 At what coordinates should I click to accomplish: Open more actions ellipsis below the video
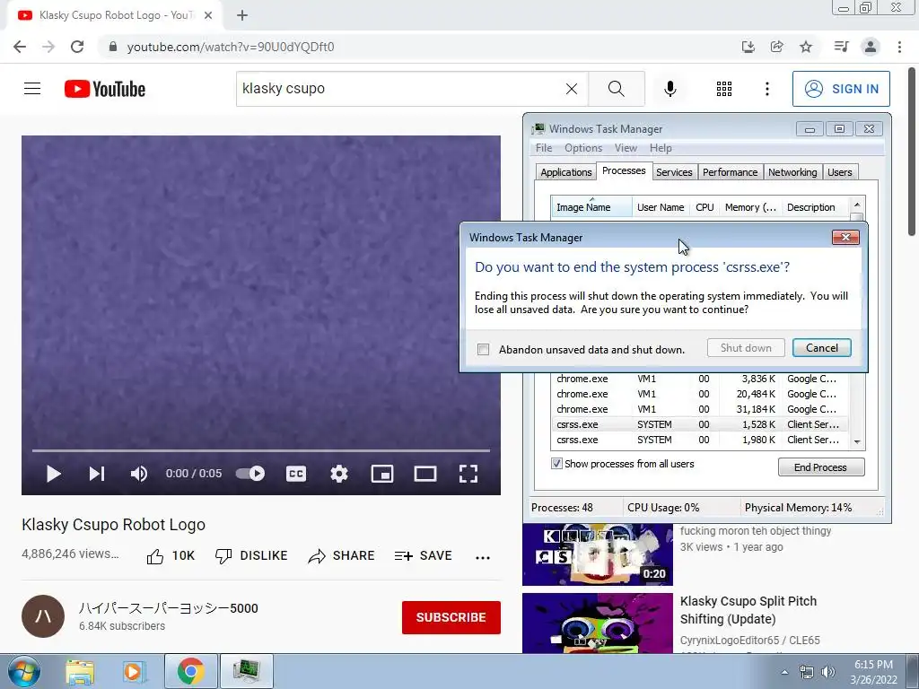(483, 557)
